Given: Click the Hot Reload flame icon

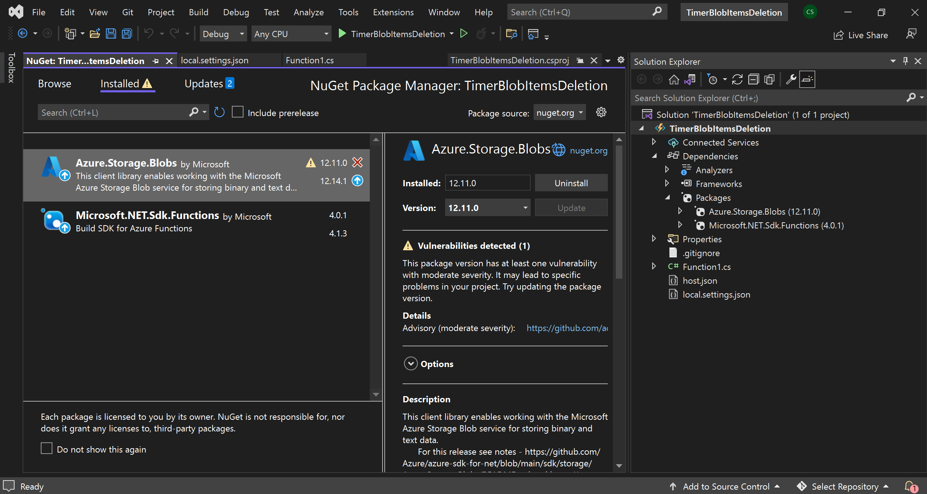Looking at the screenshot, I should (481, 34).
